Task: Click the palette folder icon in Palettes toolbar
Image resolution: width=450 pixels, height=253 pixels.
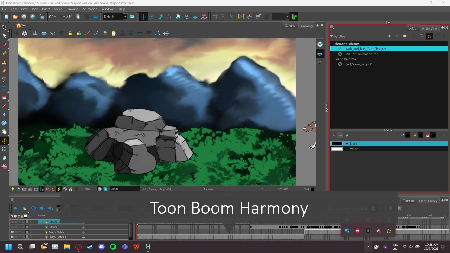Action: pos(405,36)
